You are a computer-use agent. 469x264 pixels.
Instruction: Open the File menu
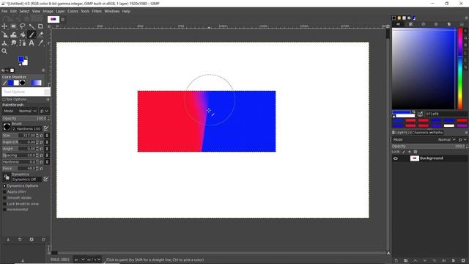pos(4,11)
